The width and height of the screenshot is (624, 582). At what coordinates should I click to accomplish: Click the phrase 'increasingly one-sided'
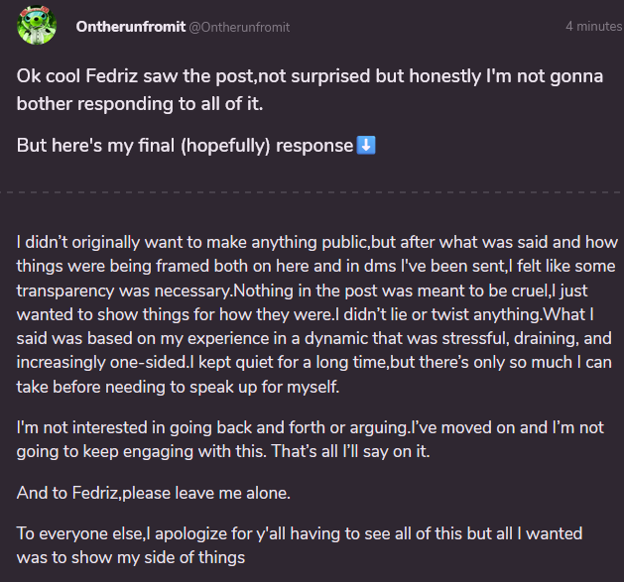101,363
